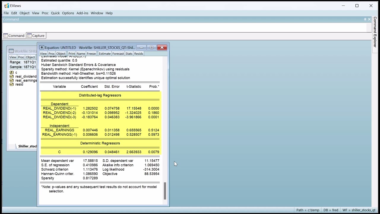Click the Equation window icon in title bar
Viewport: 380px width, 214px height.
pos(42,48)
